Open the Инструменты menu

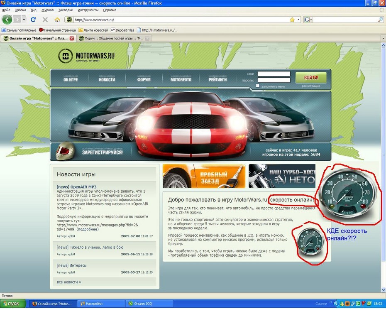(x=88, y=10)
